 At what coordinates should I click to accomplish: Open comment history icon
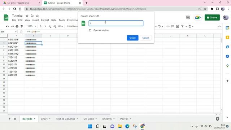coord(188,17)
